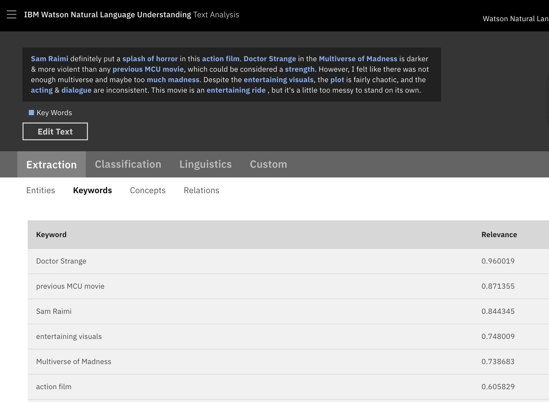Click the entertaining visuals table row
This screenshot has height=402, width=549.
click(288, 336)
